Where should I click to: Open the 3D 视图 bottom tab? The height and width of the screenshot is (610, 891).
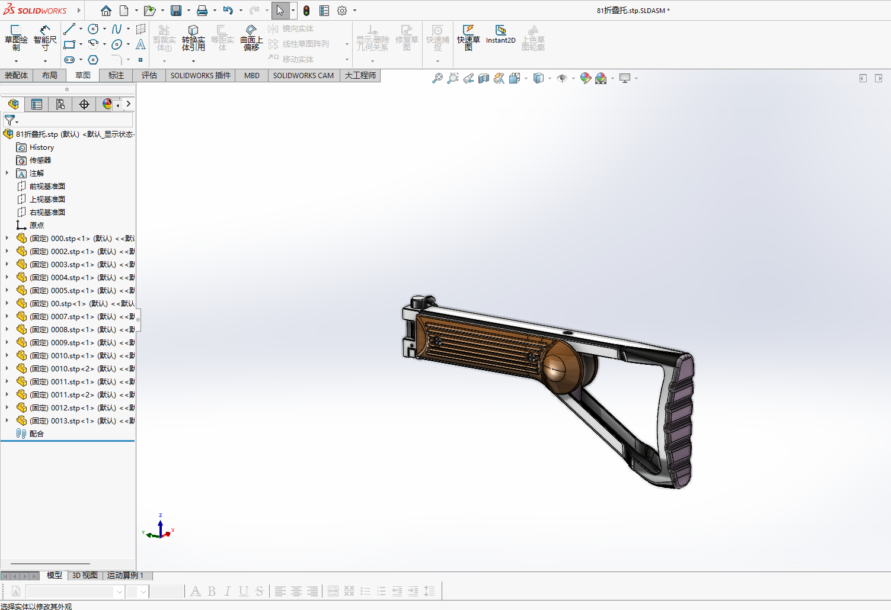point(85,576)
